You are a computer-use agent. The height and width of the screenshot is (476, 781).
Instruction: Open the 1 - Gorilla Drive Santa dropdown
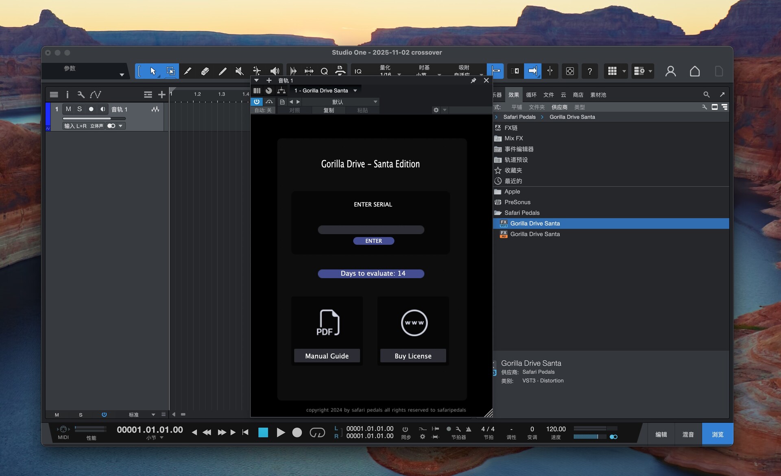coord(325,91)
